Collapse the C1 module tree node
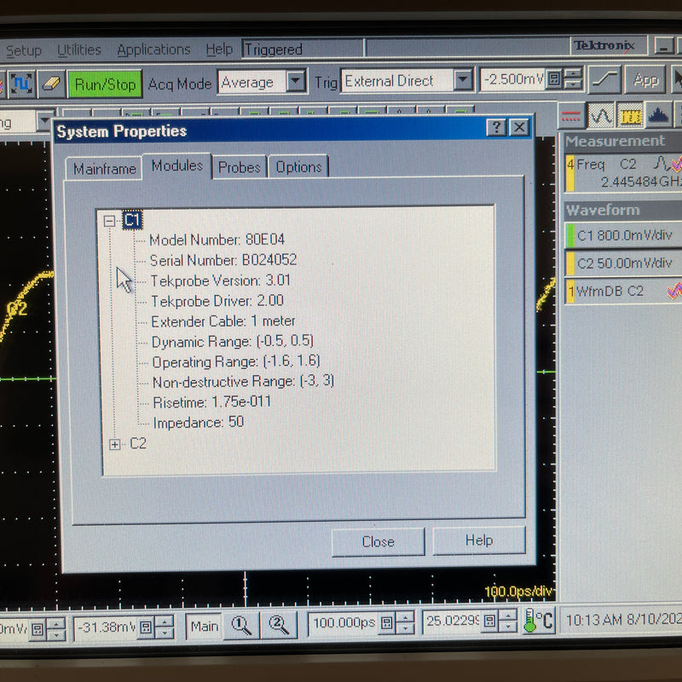Image resolution: width=682 pixels, height=682 pixels. coord(109,222)
